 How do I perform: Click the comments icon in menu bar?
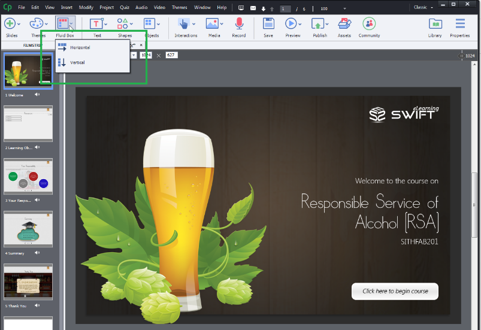point(241,8)
